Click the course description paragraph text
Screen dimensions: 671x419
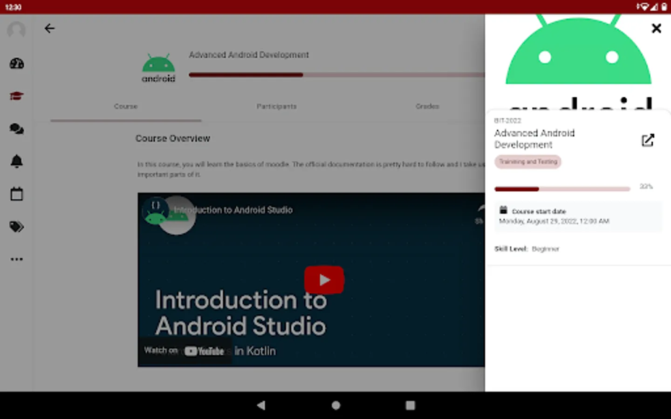click(x=311, y=169)
